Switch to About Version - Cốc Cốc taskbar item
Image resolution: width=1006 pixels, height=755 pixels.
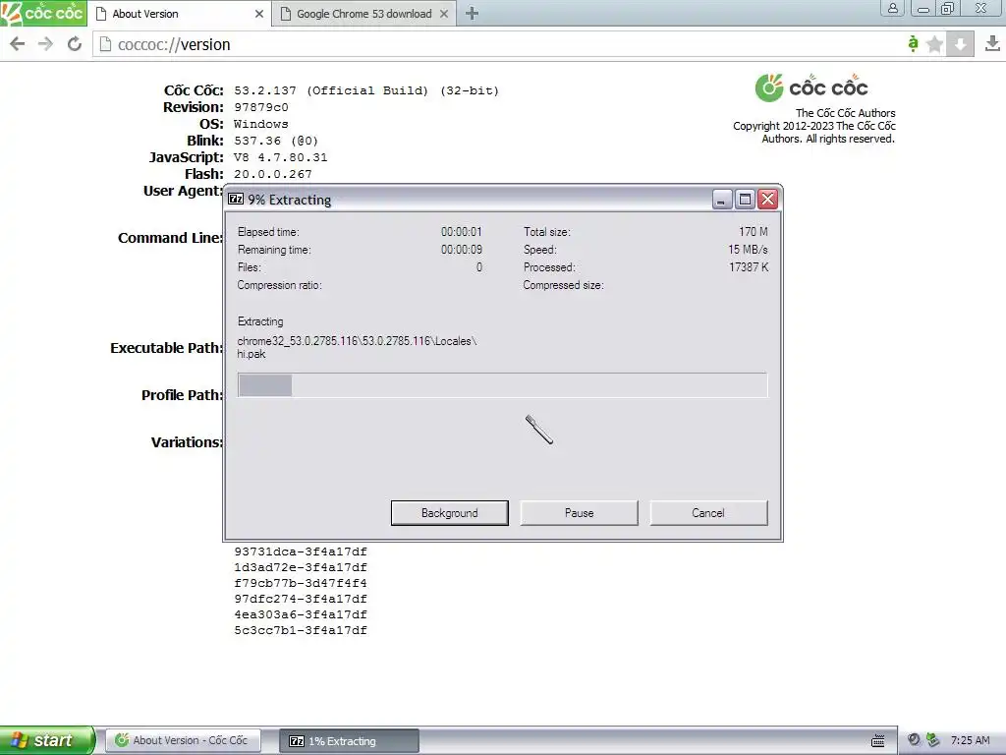pos(184,740)
